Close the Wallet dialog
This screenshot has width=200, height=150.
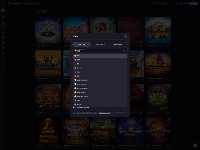point(126,36)
